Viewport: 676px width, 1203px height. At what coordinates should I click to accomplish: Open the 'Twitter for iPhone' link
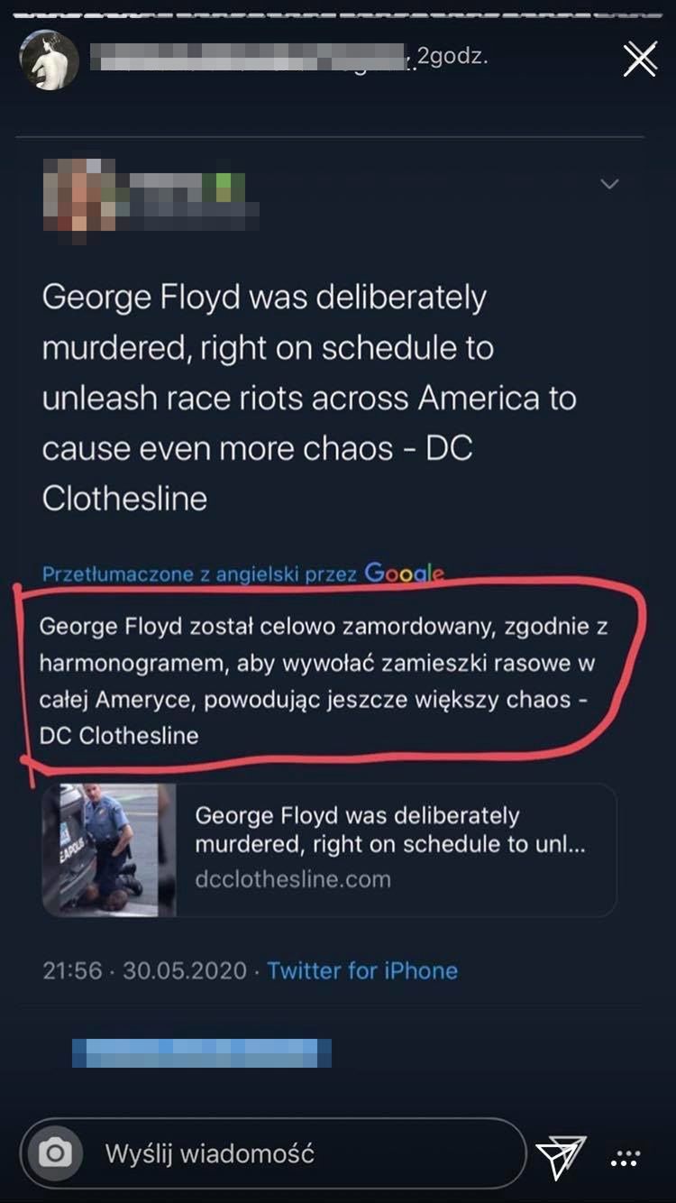click(x=362, y=970)
